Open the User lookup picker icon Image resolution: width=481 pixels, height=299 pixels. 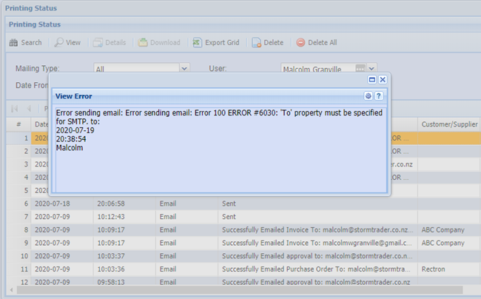(360, 69)
